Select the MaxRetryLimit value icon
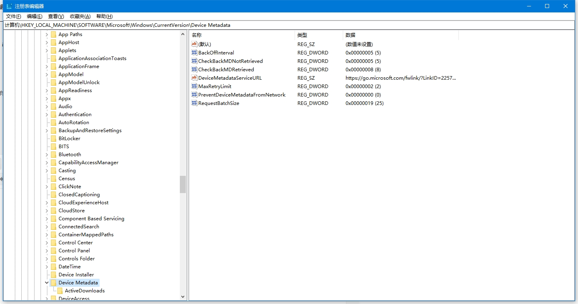This screenshot has width=578, height=304. coord(194,86)
